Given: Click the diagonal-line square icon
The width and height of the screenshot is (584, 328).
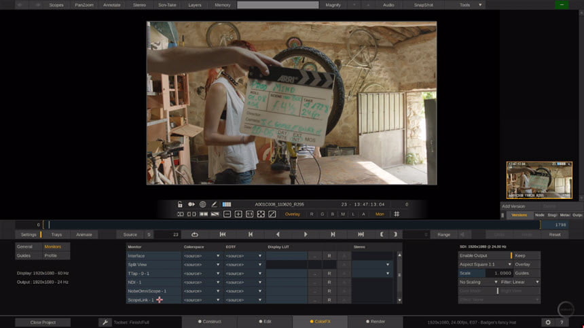Looking at the screenshot, I should click(272, 214).
